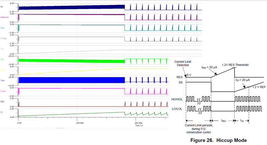267x145 pixels.
Task: Click the 100.00m time axis tick label
Action: pyautogui.click(x=80, y=123)
